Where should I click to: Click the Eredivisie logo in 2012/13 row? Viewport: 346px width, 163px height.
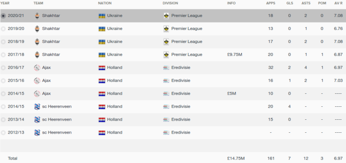[166, 133]
